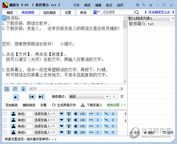Viewport: 177px width, 144px height.
Task: Click the progress slider right arrow
Action: click(121, 89)
